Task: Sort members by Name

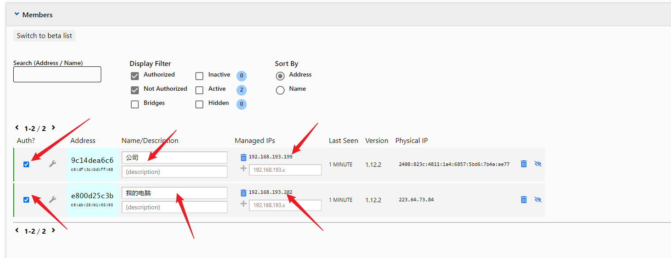Action: tap(280, 90)
